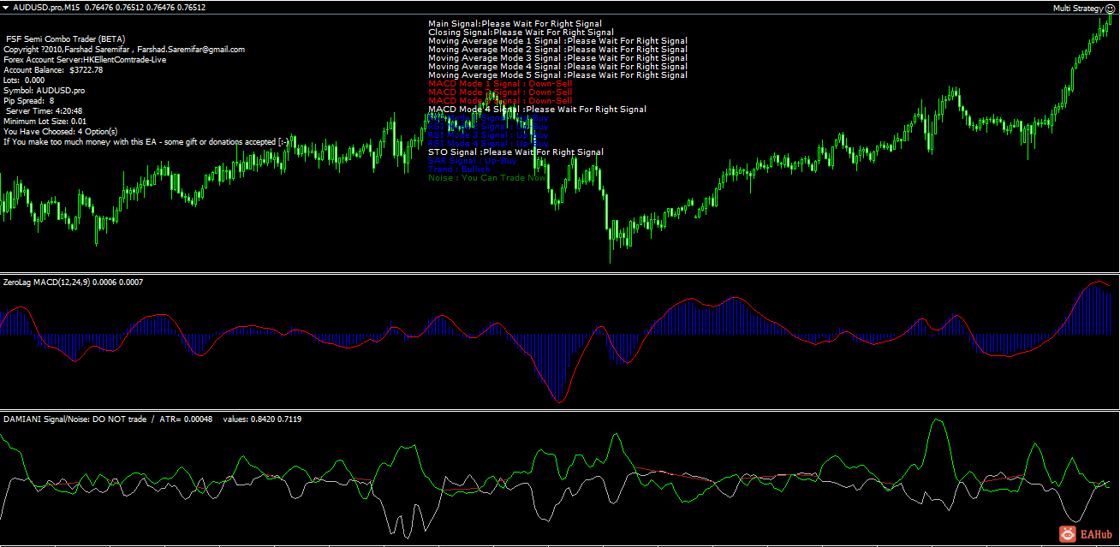Click blue 'RSI Mode 4 Signal : Up-Buy'
This screenshot has width=1120, height=547.
[x=488, y=144]
